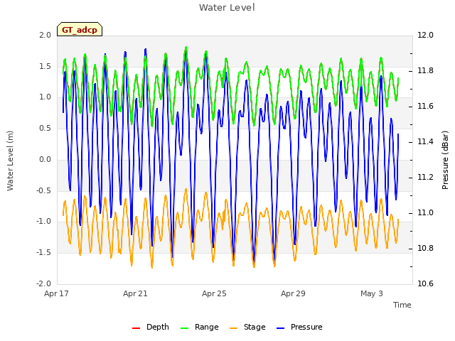Click the Water Level chart title

point(227,8)
